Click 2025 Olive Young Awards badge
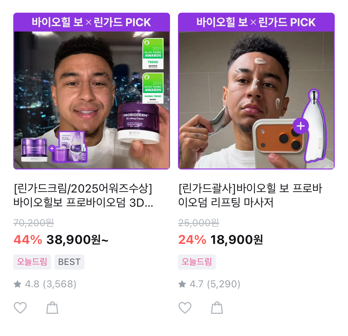Screen dimensions: 348x336 (x=153, y=53)
